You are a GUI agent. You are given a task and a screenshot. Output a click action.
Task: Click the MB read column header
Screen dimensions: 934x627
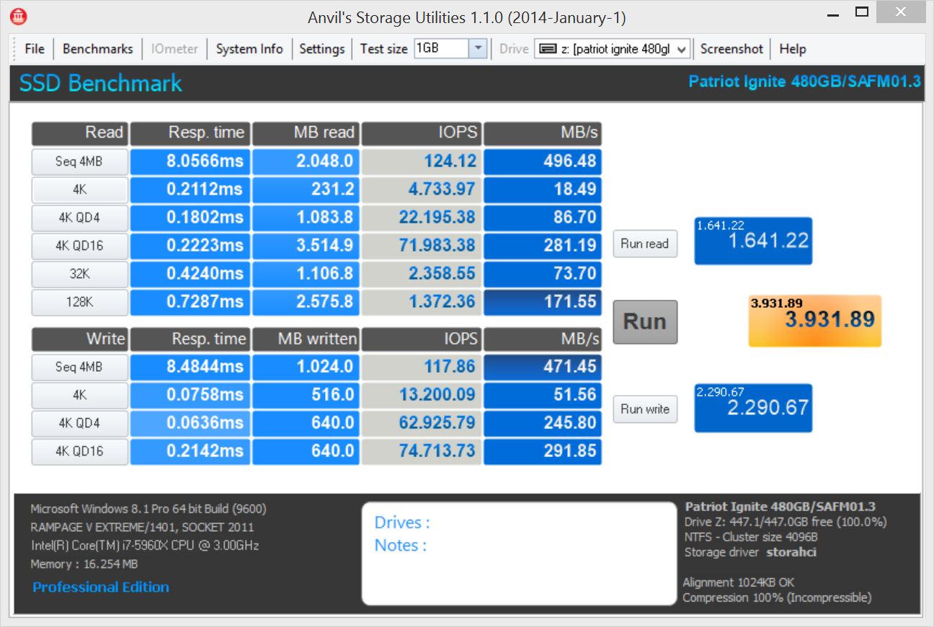pos(306,133)
